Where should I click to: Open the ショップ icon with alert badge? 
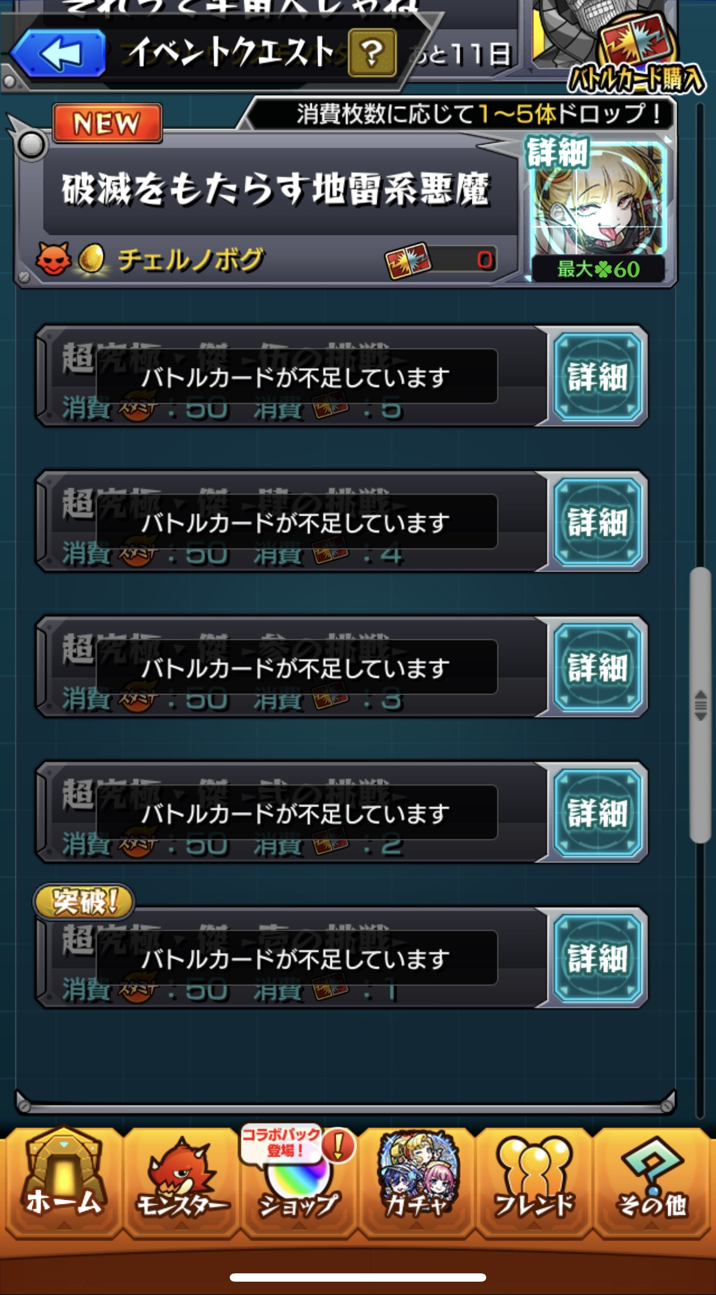(x=299, y=1182)
